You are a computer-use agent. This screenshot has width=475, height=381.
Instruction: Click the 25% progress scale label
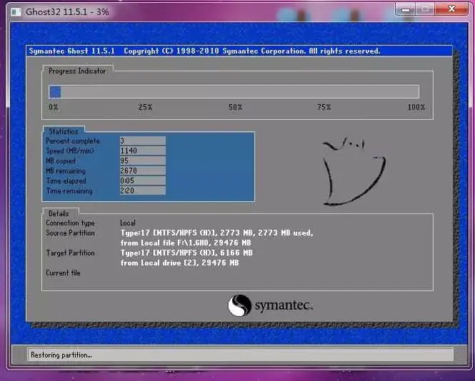[145, 107]
